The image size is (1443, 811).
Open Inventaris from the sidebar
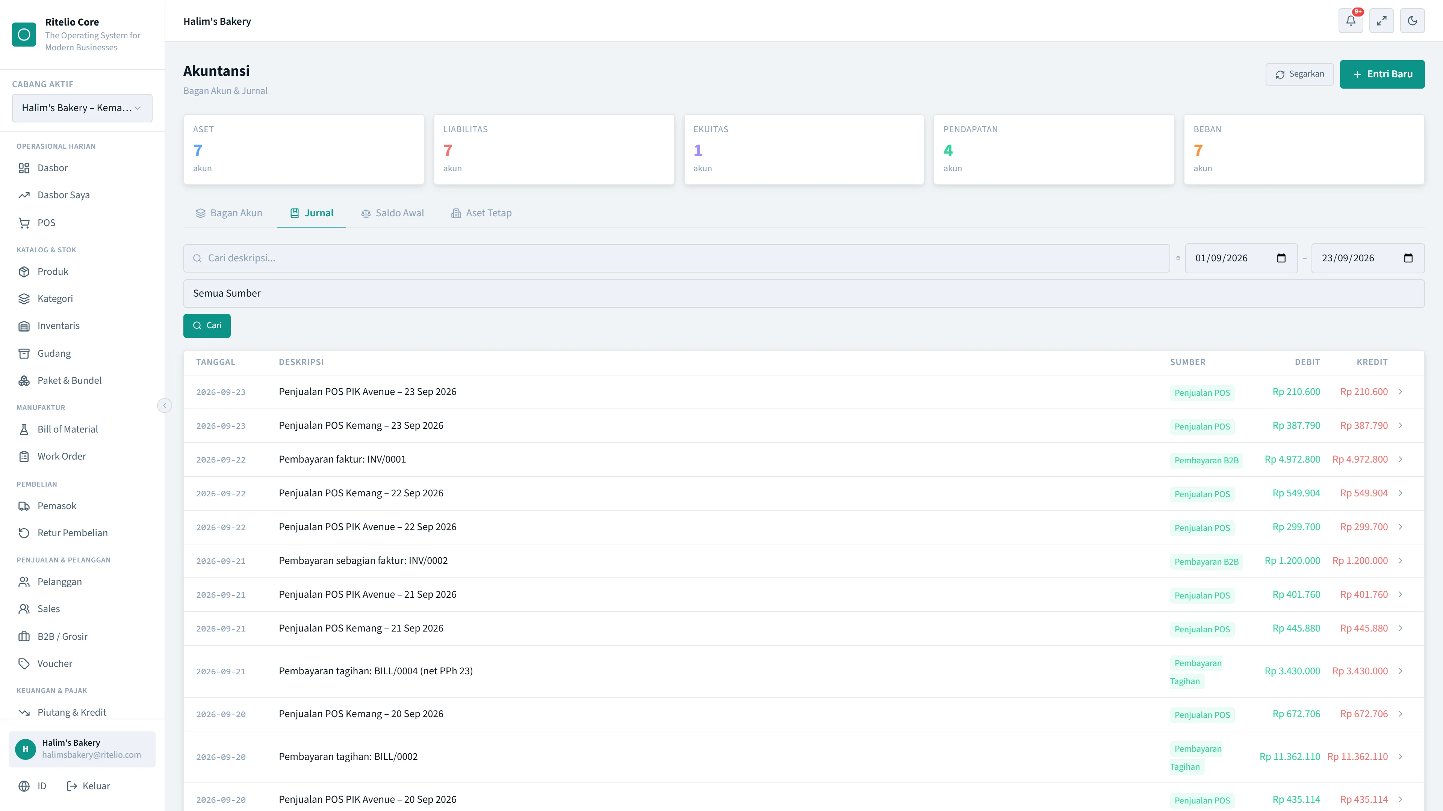pyautogui.click(x=82, y=326)
